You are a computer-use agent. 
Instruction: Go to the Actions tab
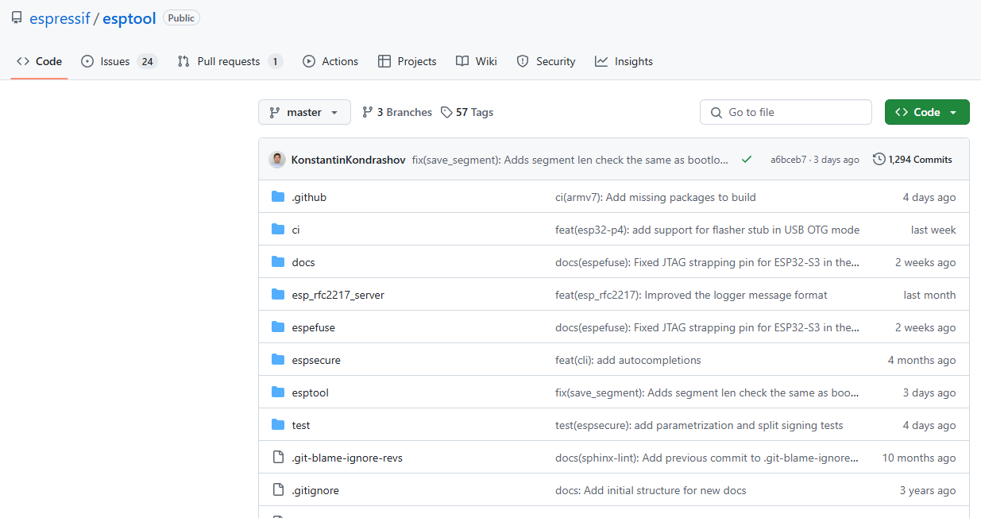coord(330,61)
